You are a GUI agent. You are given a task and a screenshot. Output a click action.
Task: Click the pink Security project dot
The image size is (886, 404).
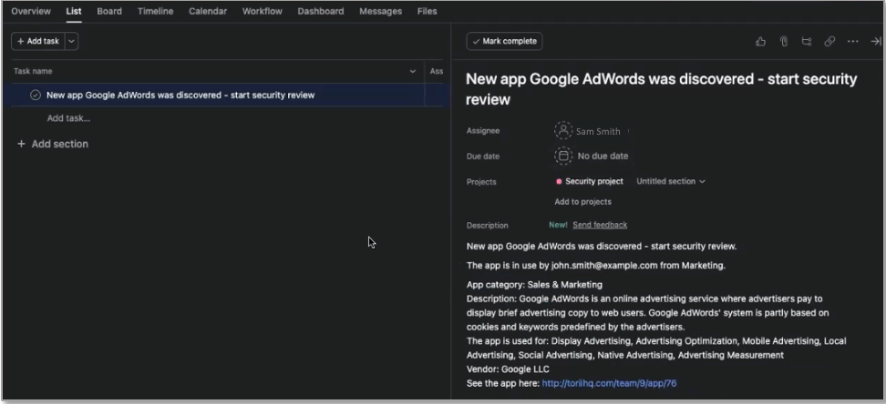559,182
